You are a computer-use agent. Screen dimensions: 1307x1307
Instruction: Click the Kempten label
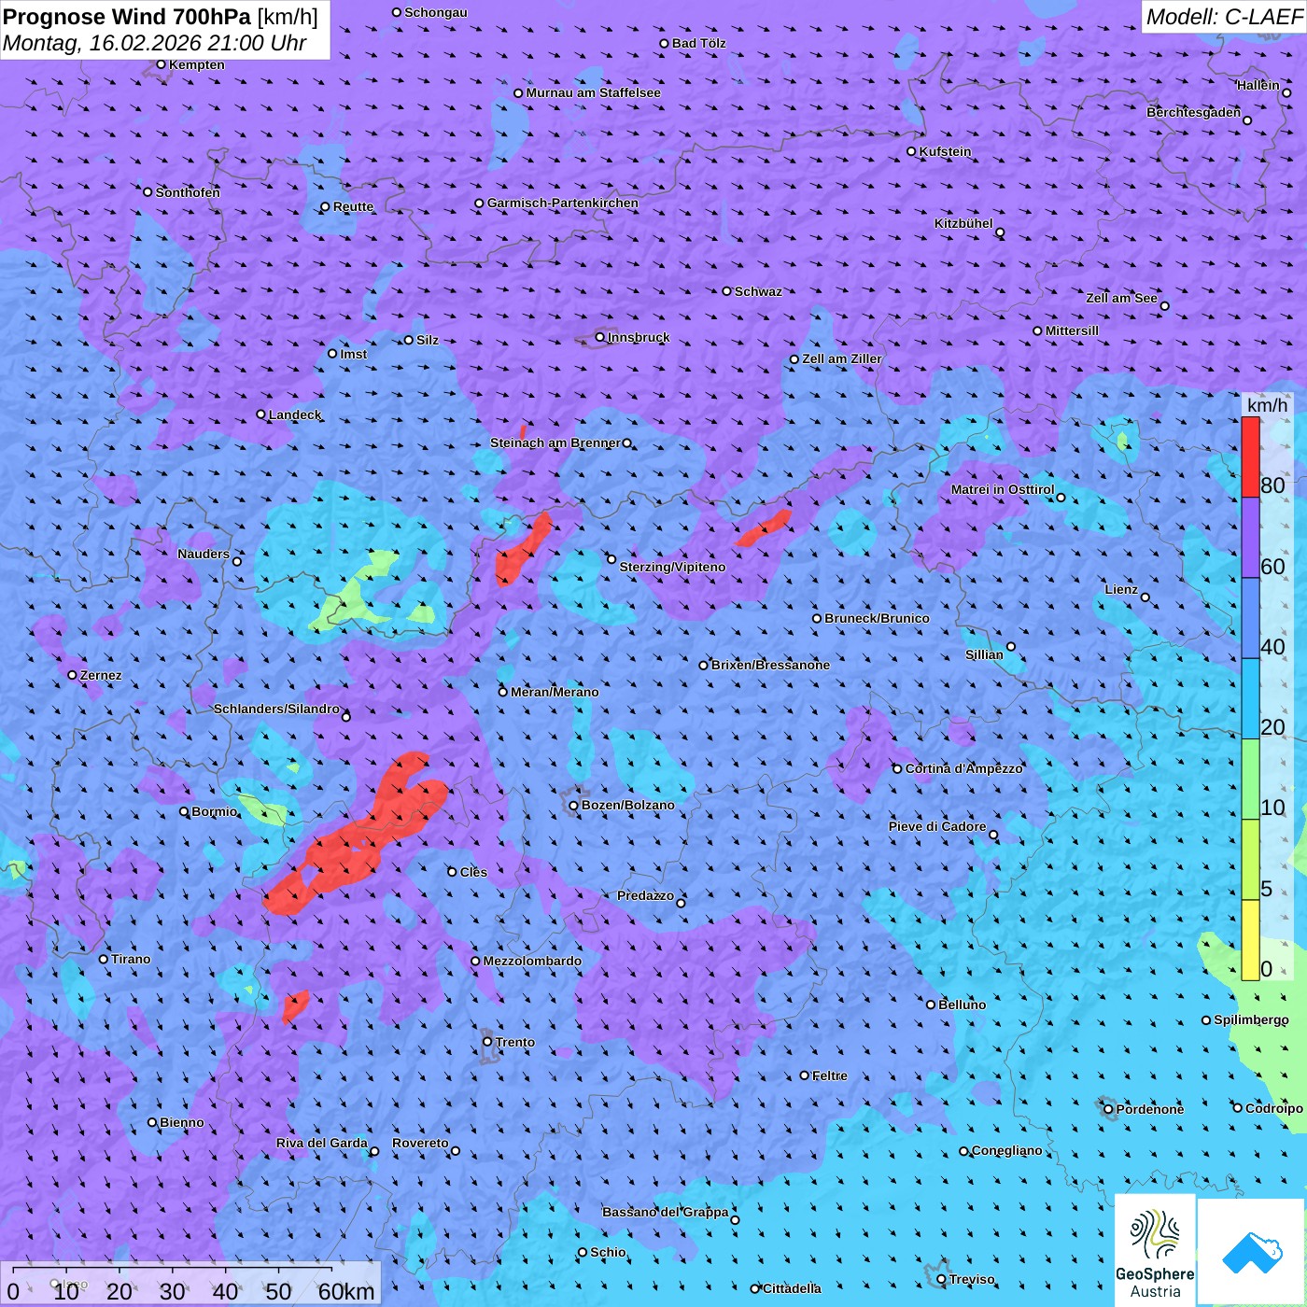coord(197,64)
